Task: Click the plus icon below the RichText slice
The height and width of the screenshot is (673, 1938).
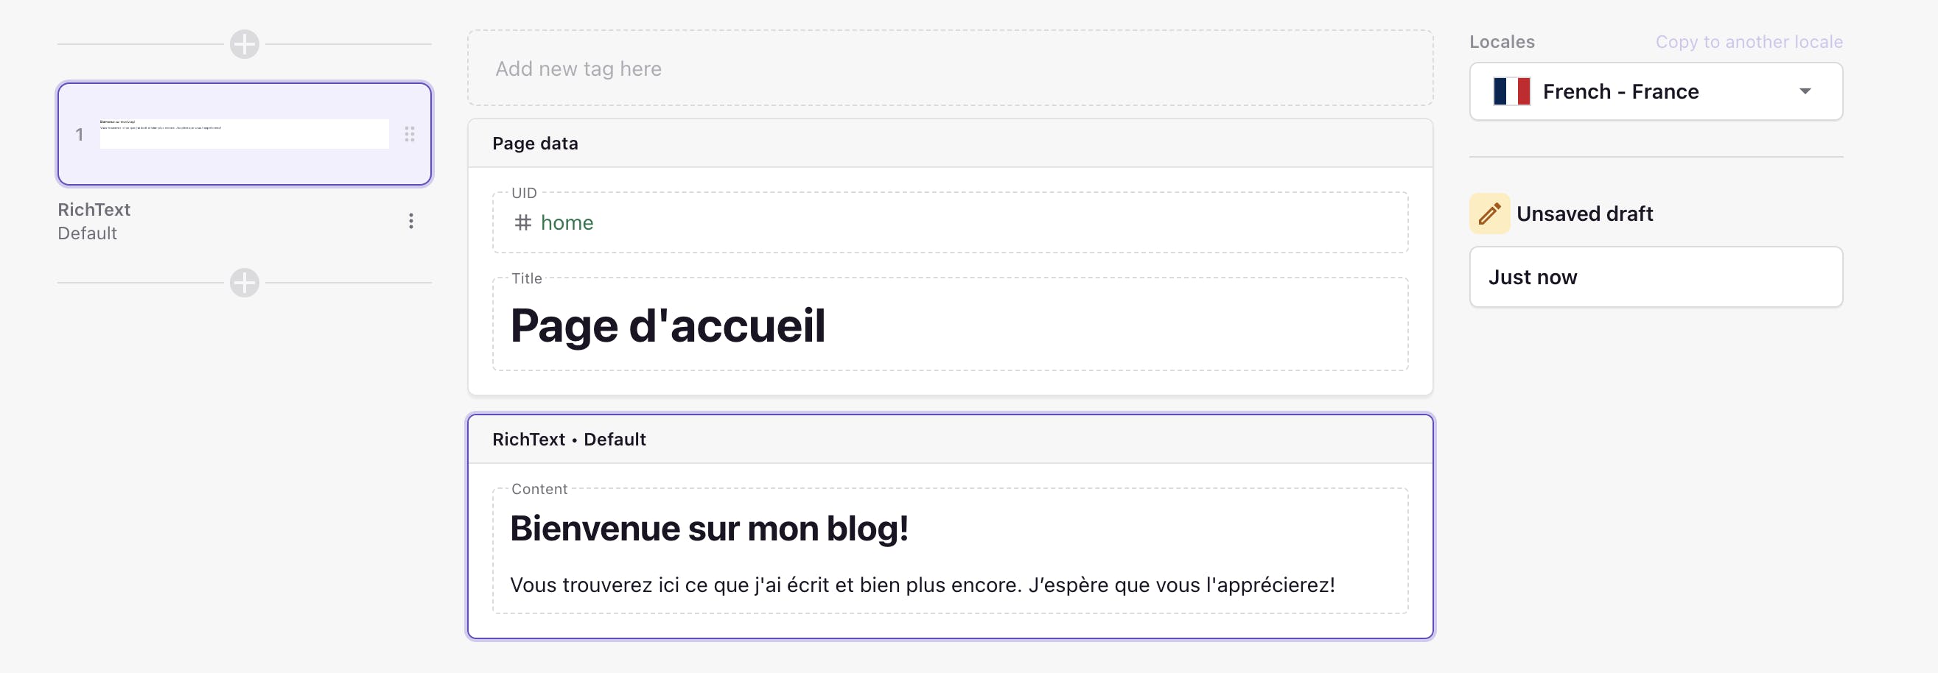Action: click(245, 283)
